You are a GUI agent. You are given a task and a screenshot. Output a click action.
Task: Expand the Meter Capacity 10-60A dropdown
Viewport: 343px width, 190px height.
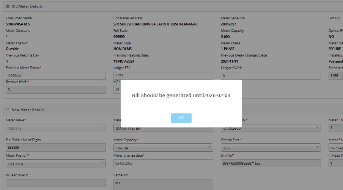pos(163,148)
